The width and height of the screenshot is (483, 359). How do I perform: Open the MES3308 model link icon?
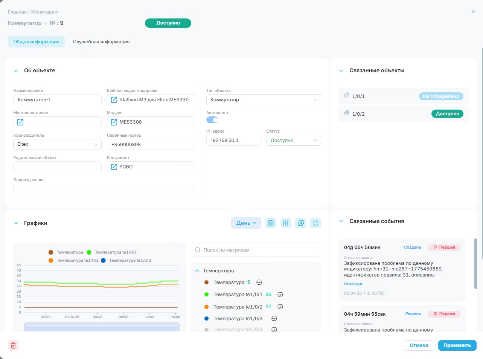[114, 122]
